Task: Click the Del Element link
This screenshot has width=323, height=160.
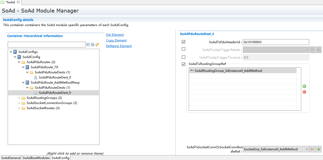Action: [x=115, y=35]
